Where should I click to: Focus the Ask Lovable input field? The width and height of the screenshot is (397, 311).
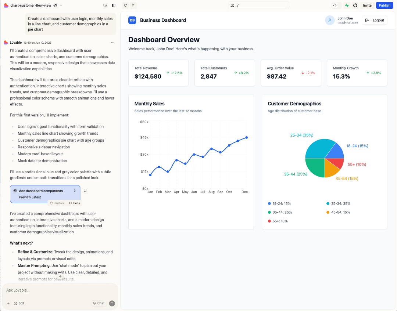tap(59, 290)
